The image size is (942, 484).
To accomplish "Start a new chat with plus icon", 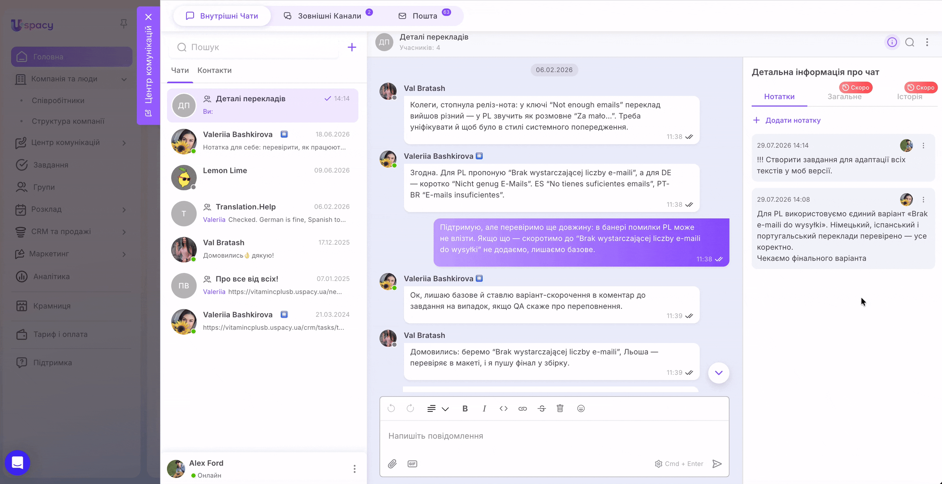I will click(x=352, y=47).
